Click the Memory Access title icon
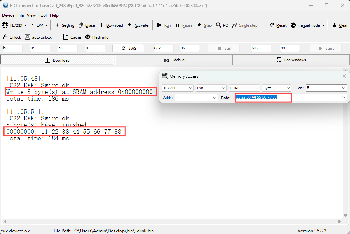This screenshot has height=234, width=350. pos(165,76)
